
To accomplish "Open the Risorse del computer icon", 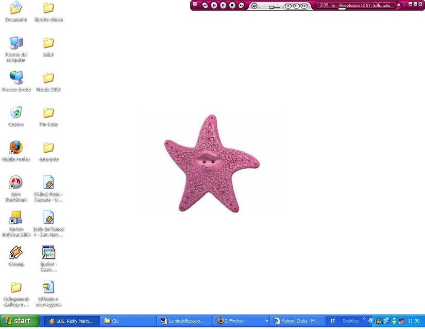I will 16,49.
